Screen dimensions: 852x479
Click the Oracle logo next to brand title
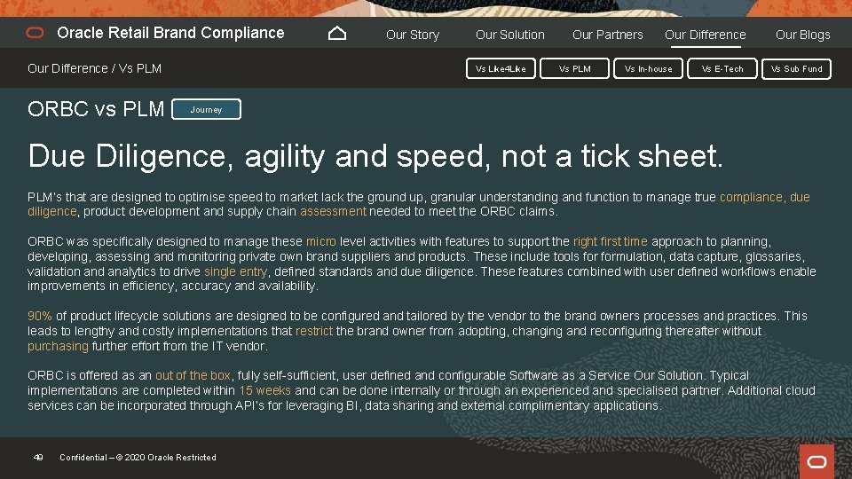tap(35, 33)
